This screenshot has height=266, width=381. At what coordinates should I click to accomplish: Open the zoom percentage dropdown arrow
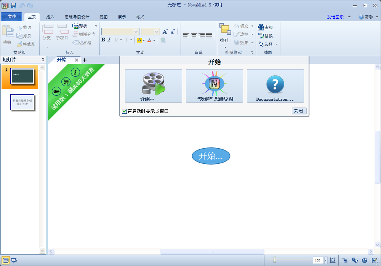pos(326,260)
